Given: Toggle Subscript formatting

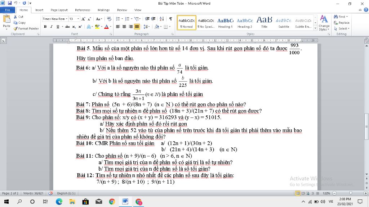Looking at the screenshot, I should (x=74, y=27).
